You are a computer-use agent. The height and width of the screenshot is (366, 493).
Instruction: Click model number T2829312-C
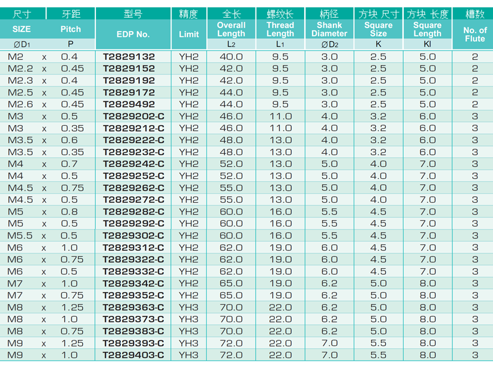point(133,247)
